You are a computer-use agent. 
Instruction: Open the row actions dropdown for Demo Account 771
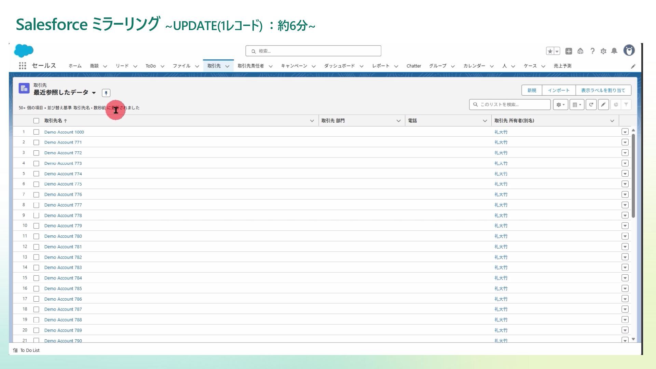(x=625, y=142)
